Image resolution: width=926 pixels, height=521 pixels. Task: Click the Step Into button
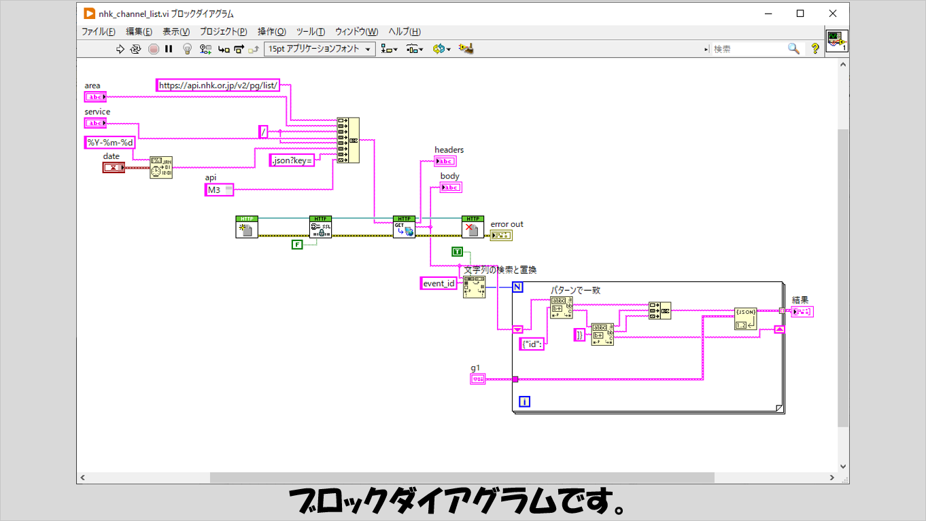224,49
